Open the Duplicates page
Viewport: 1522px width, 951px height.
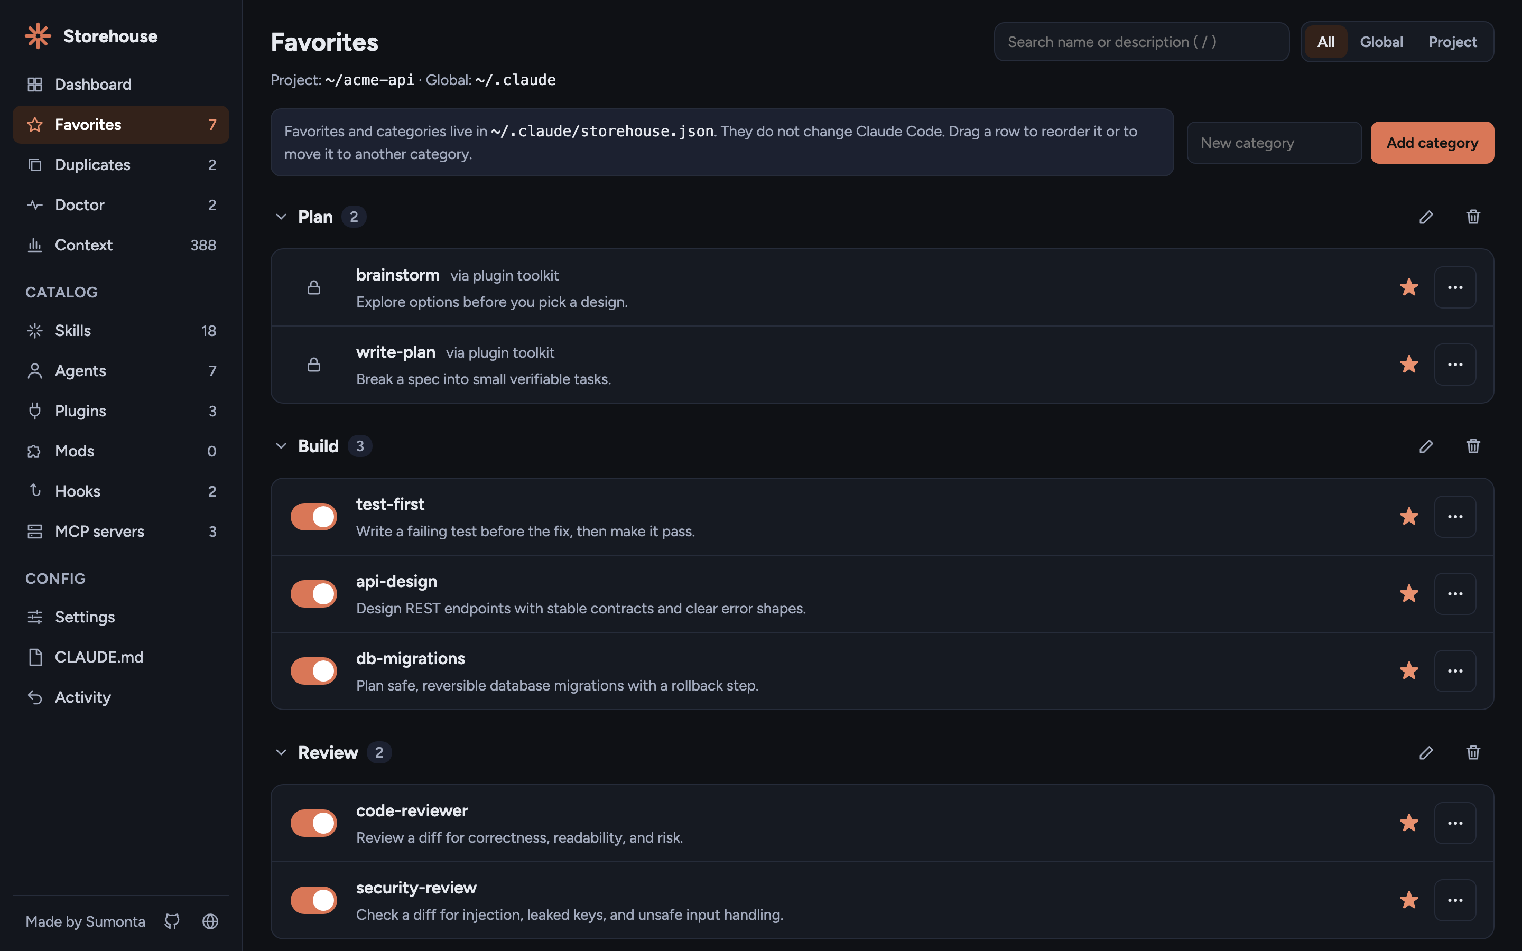coord(120,165)
